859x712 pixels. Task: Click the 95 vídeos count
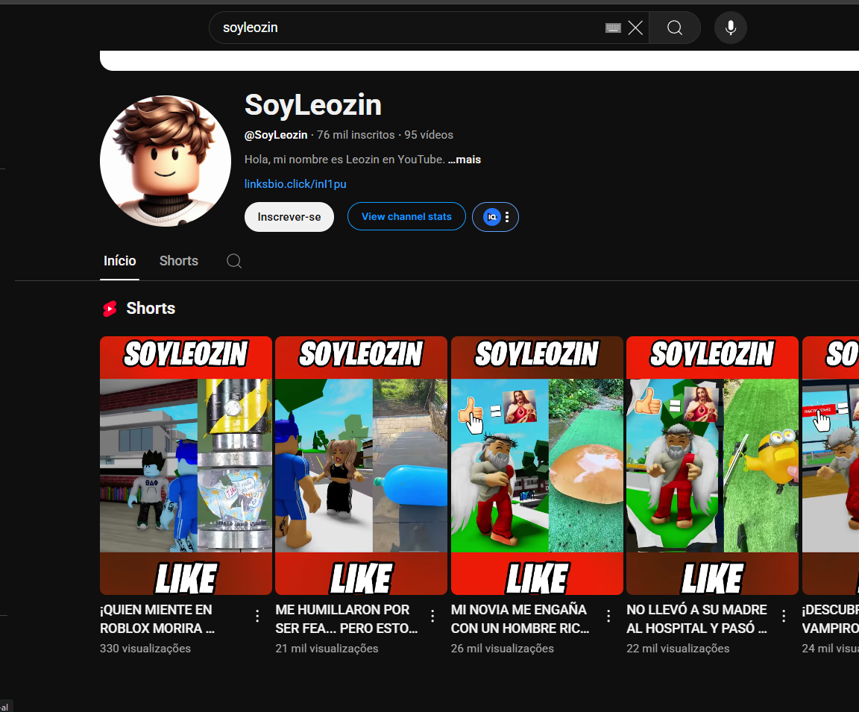[x=429, y=135]
